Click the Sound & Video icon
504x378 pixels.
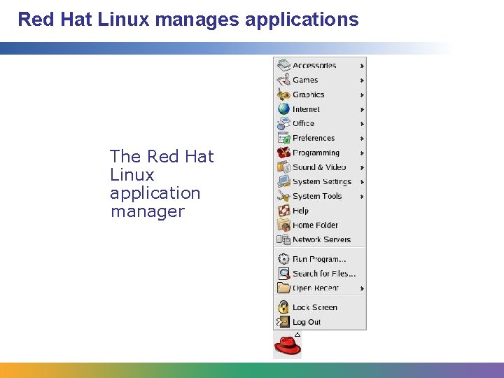click(283, 167)
